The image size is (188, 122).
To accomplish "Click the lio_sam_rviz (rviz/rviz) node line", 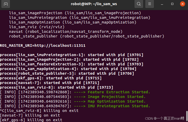I will 37,27.
